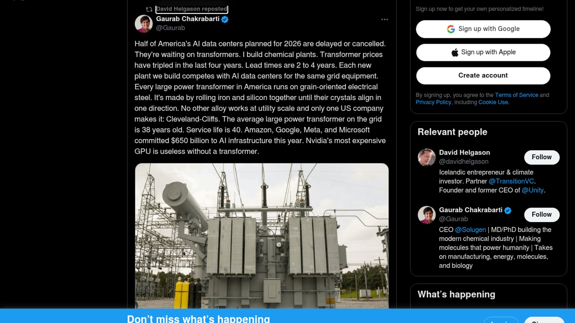
Task: Open the @Solugen mention link
Action: [470, 230]
